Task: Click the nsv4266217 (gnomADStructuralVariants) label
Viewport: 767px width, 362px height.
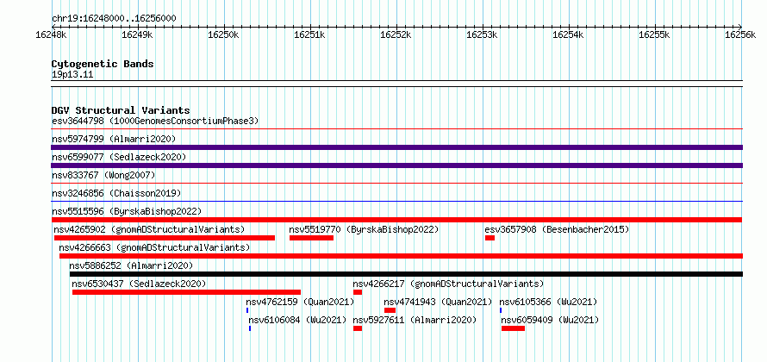Action: 448,284
